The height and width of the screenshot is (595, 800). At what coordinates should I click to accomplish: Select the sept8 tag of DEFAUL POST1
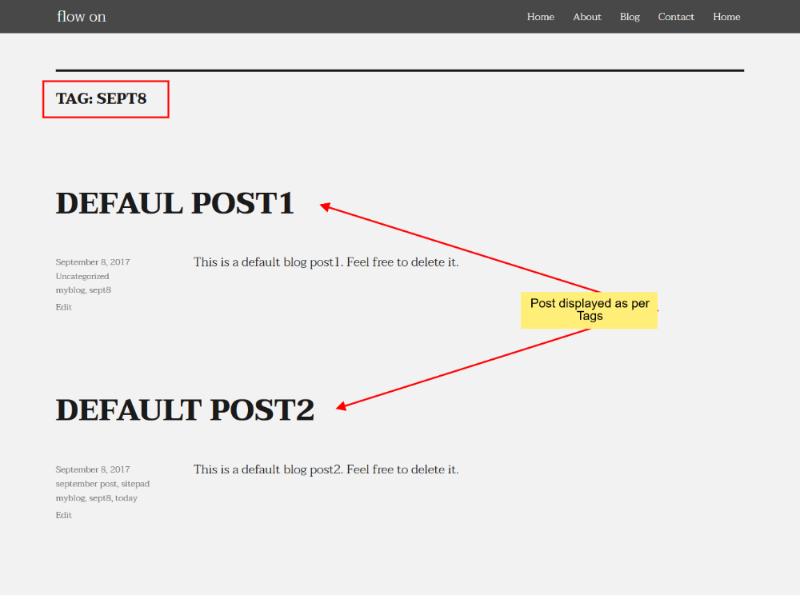100,290
